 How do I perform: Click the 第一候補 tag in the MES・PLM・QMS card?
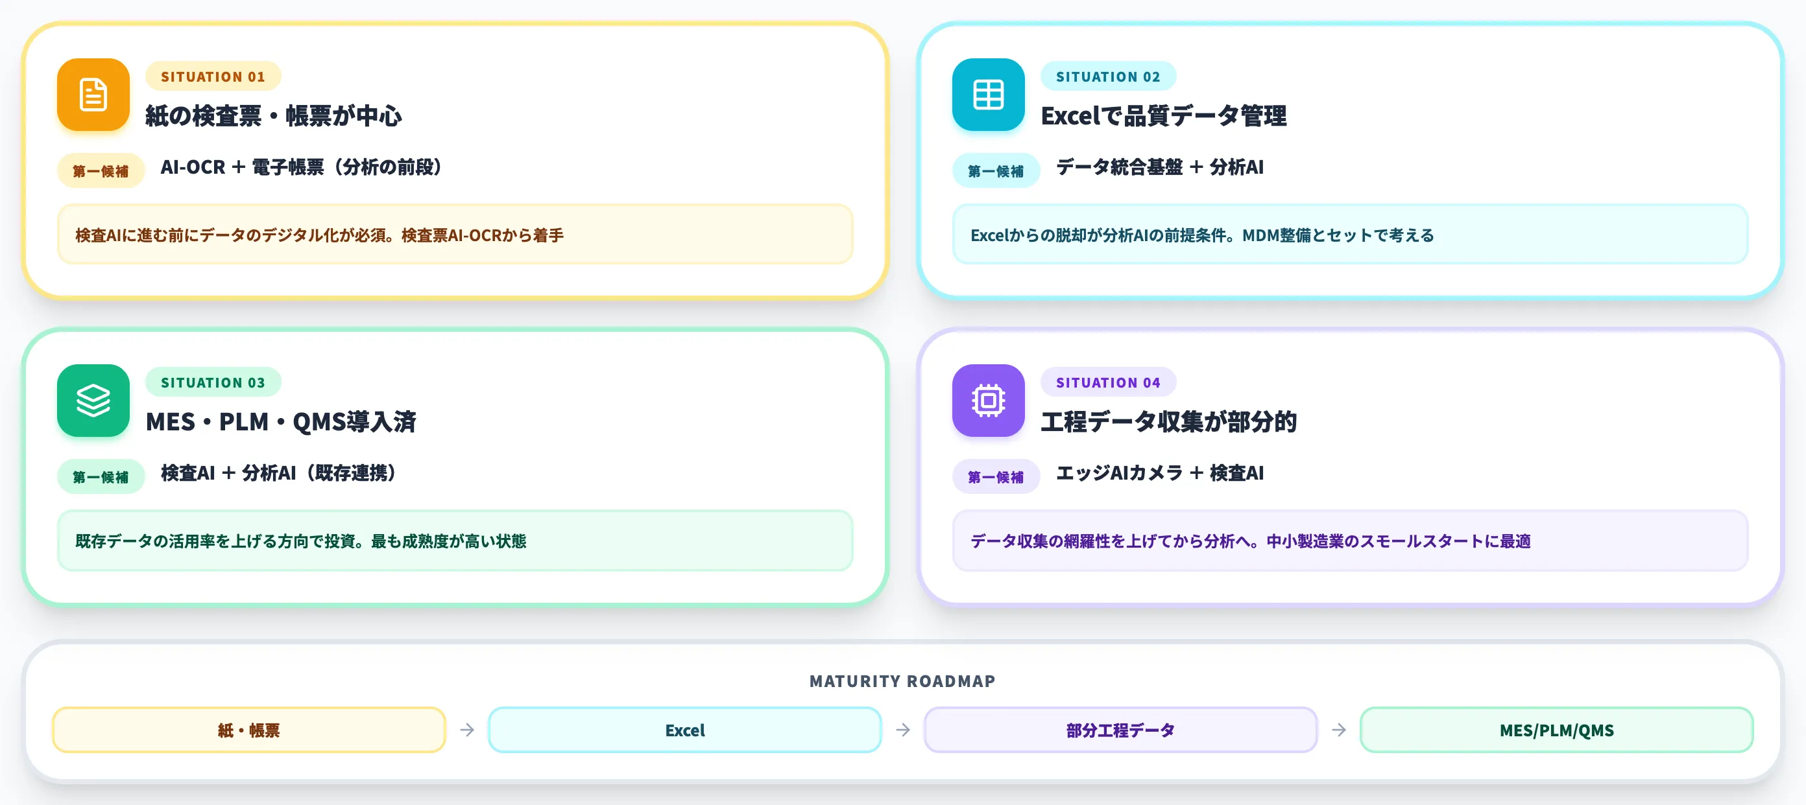click(x=101, y=477)
